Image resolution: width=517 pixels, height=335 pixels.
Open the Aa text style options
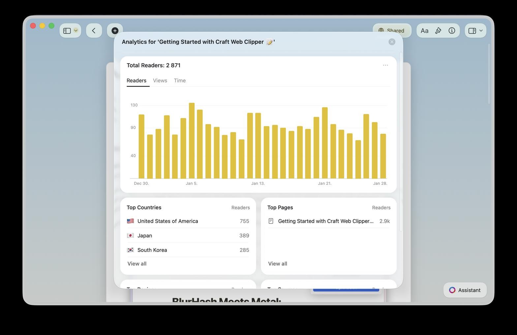click(424, 31)
